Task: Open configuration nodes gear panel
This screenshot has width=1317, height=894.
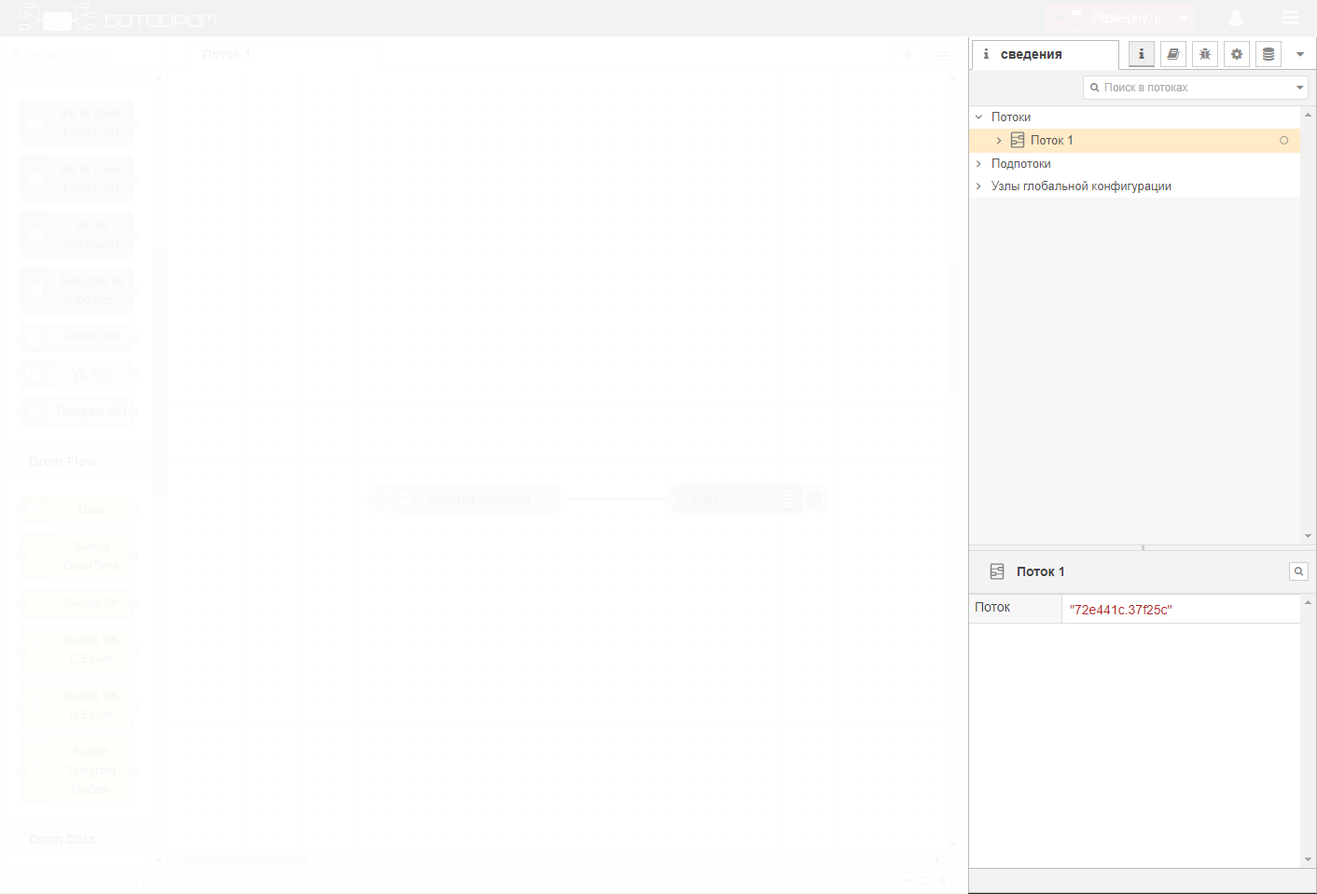Action: [1237, 54]
